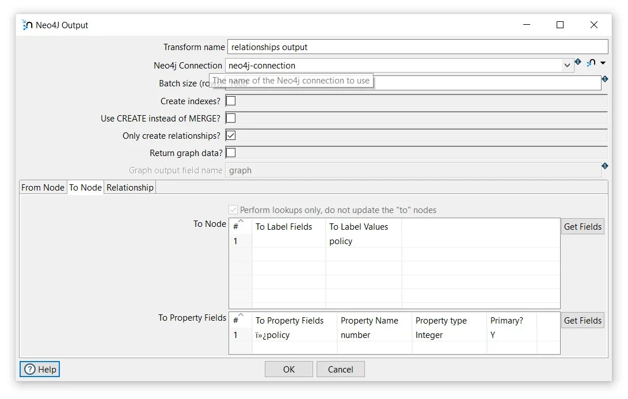
Task: Open variable picker for the Neo4j Connection field
Action: coord(577,62)
